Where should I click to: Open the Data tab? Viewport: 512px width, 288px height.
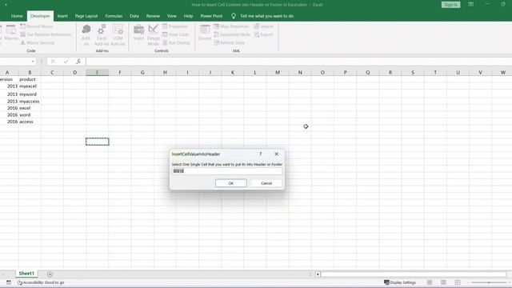tap(134, 16)
